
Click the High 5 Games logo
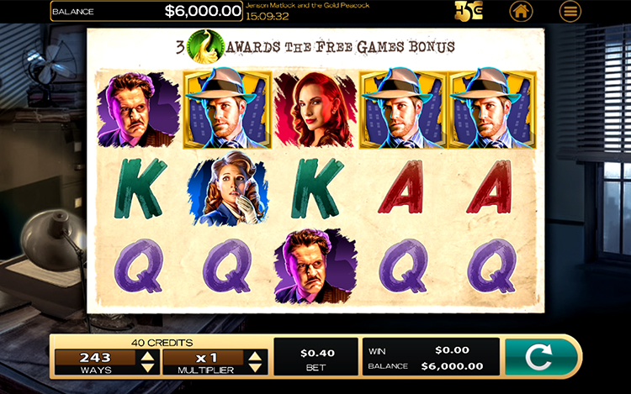point(469,11)
